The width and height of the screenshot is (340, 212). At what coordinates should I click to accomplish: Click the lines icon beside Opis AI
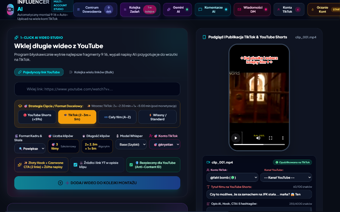click(x=208, y=204)
